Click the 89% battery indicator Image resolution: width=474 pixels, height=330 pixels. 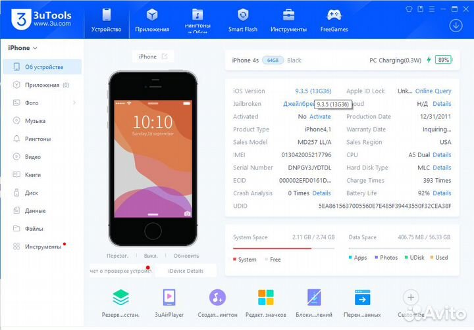444,60
